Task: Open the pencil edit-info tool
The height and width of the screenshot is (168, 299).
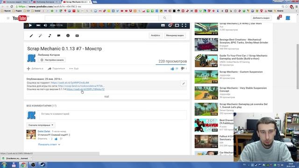Action: point(31,35)
